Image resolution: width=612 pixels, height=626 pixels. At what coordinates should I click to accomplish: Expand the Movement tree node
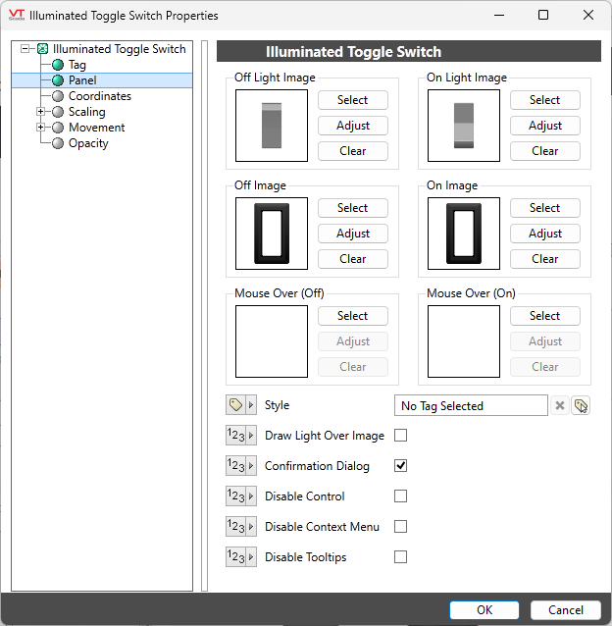pos(41,128)
